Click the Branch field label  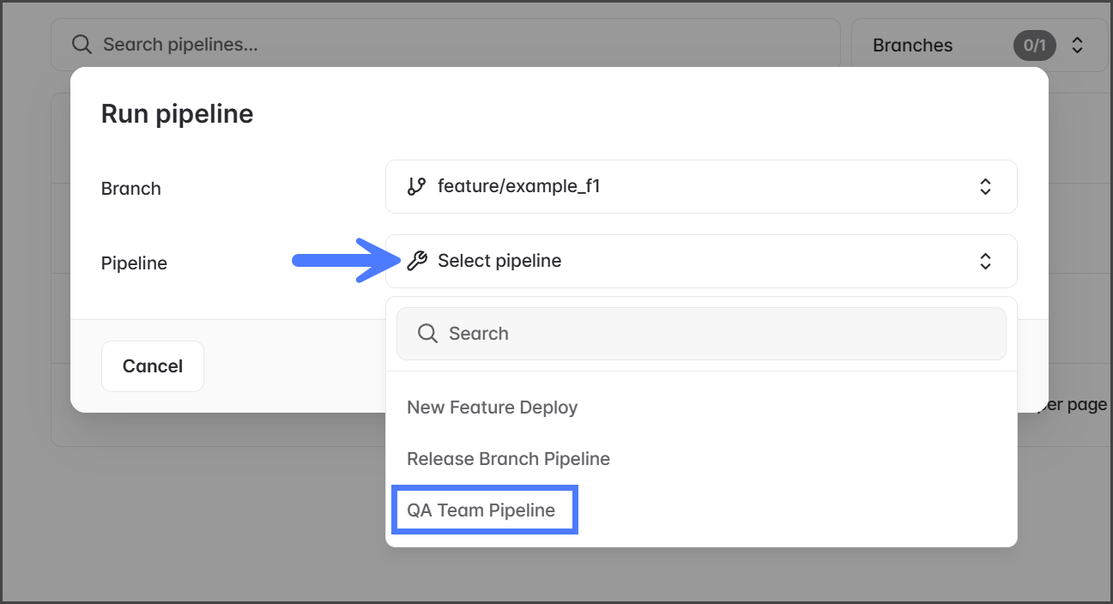click(x=130, y=189)
